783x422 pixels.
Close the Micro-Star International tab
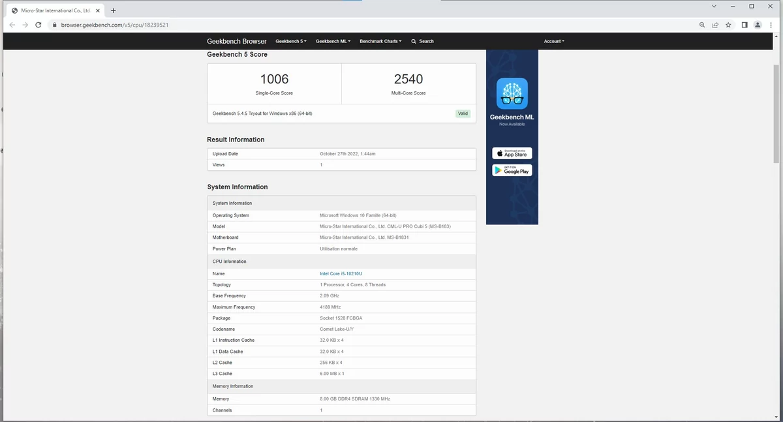(x=98, y=10)
